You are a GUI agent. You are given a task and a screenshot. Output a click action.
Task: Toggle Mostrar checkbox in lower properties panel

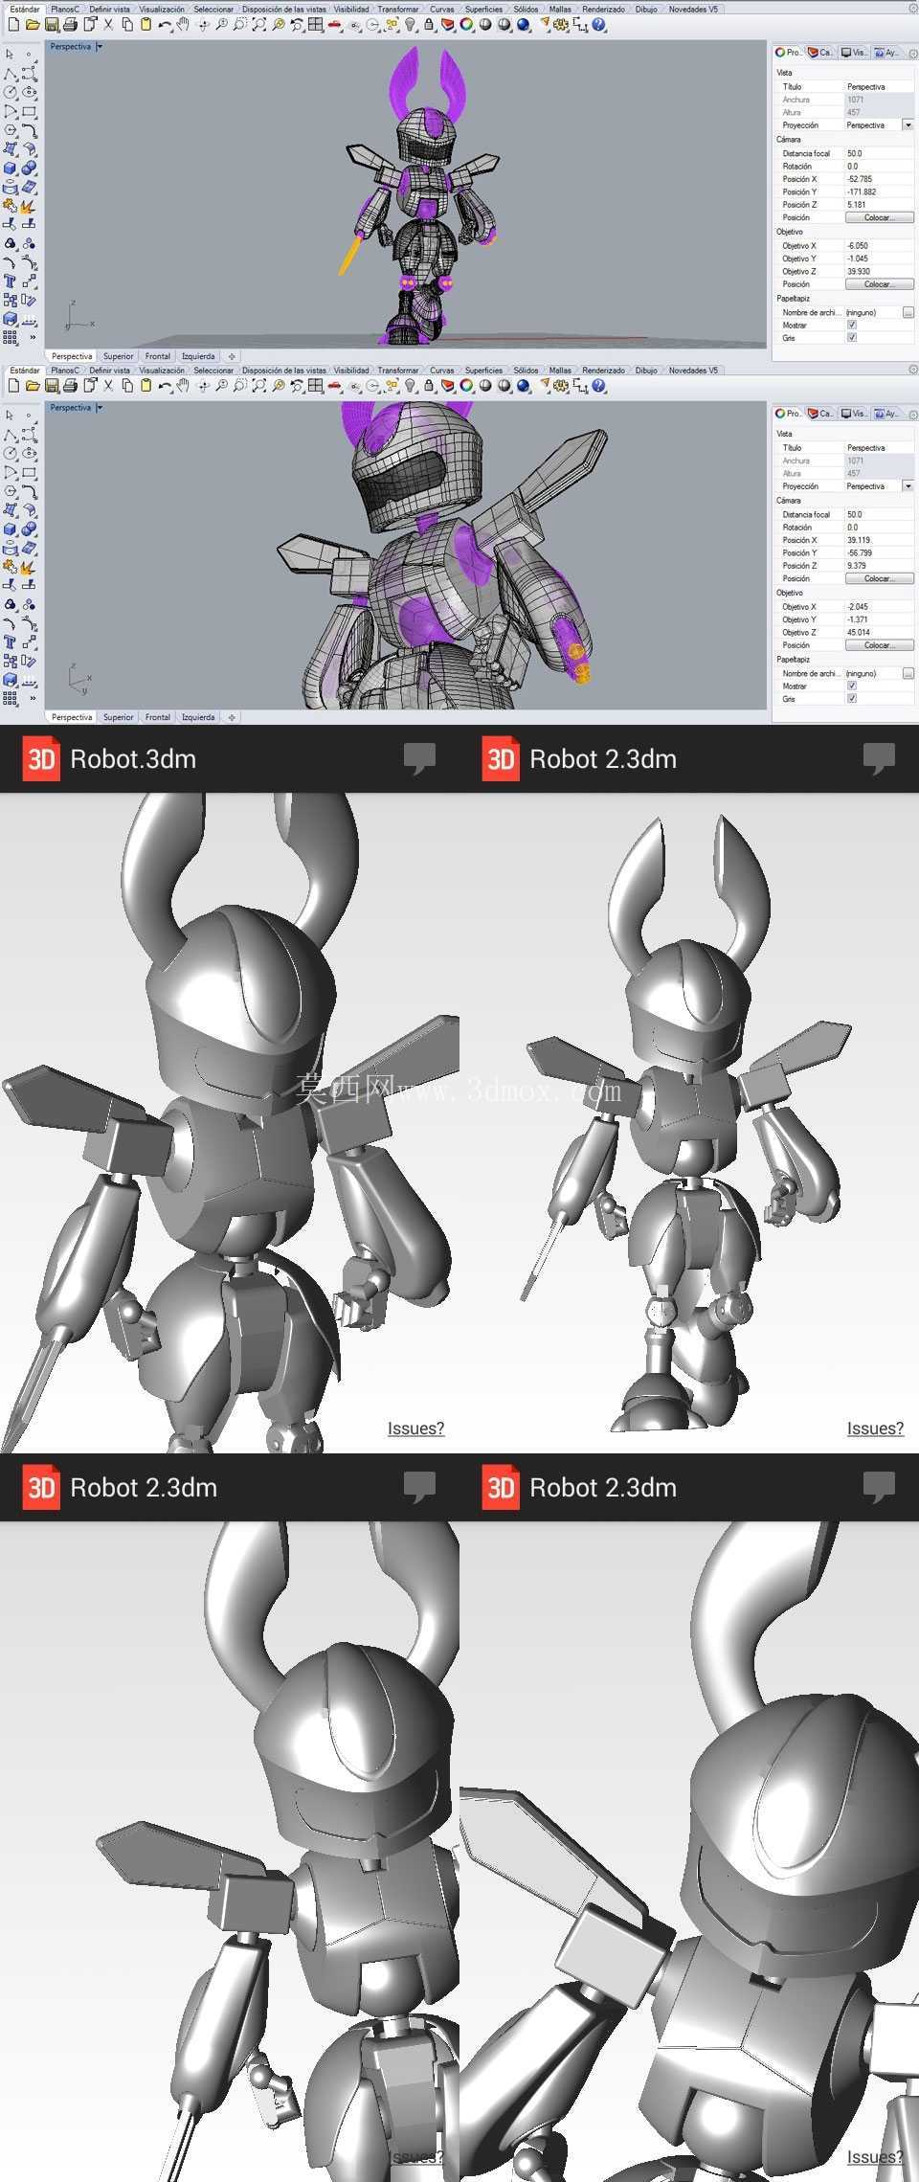pos(851,686)
